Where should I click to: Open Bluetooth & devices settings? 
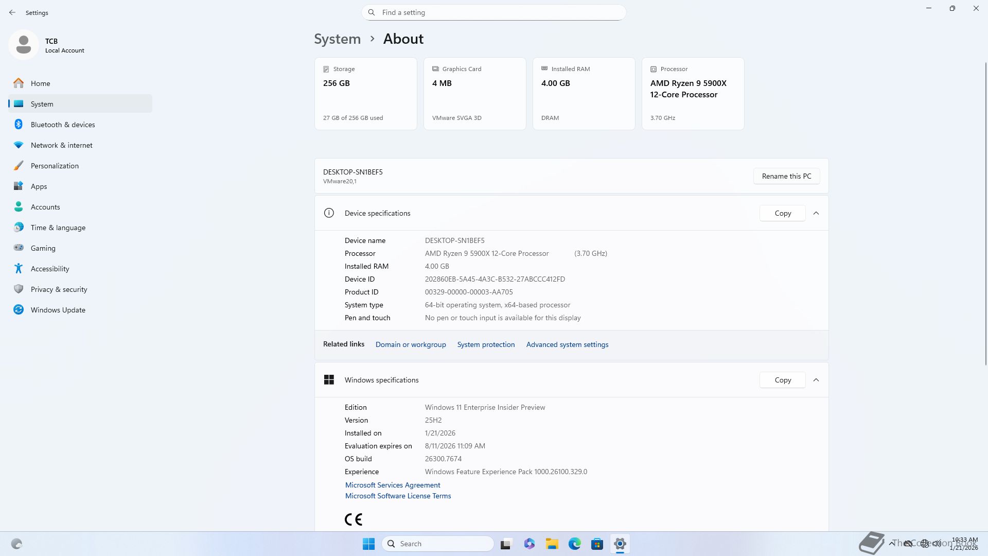(62, 125)
